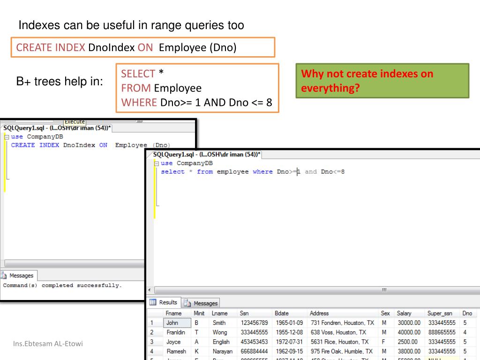Click the Super_ssn cell "888665555"
Image resolution: width=480 pixels, height=360 pixels.
(x=442, y=332)
